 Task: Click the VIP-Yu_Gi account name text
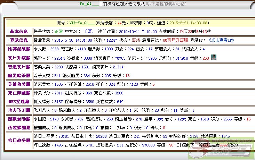point(81,23)
